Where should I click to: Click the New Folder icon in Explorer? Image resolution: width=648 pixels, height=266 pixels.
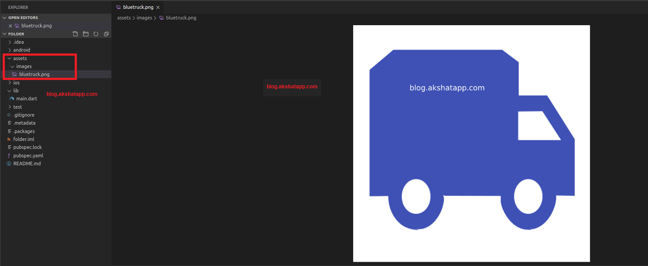tap(86, 34)
